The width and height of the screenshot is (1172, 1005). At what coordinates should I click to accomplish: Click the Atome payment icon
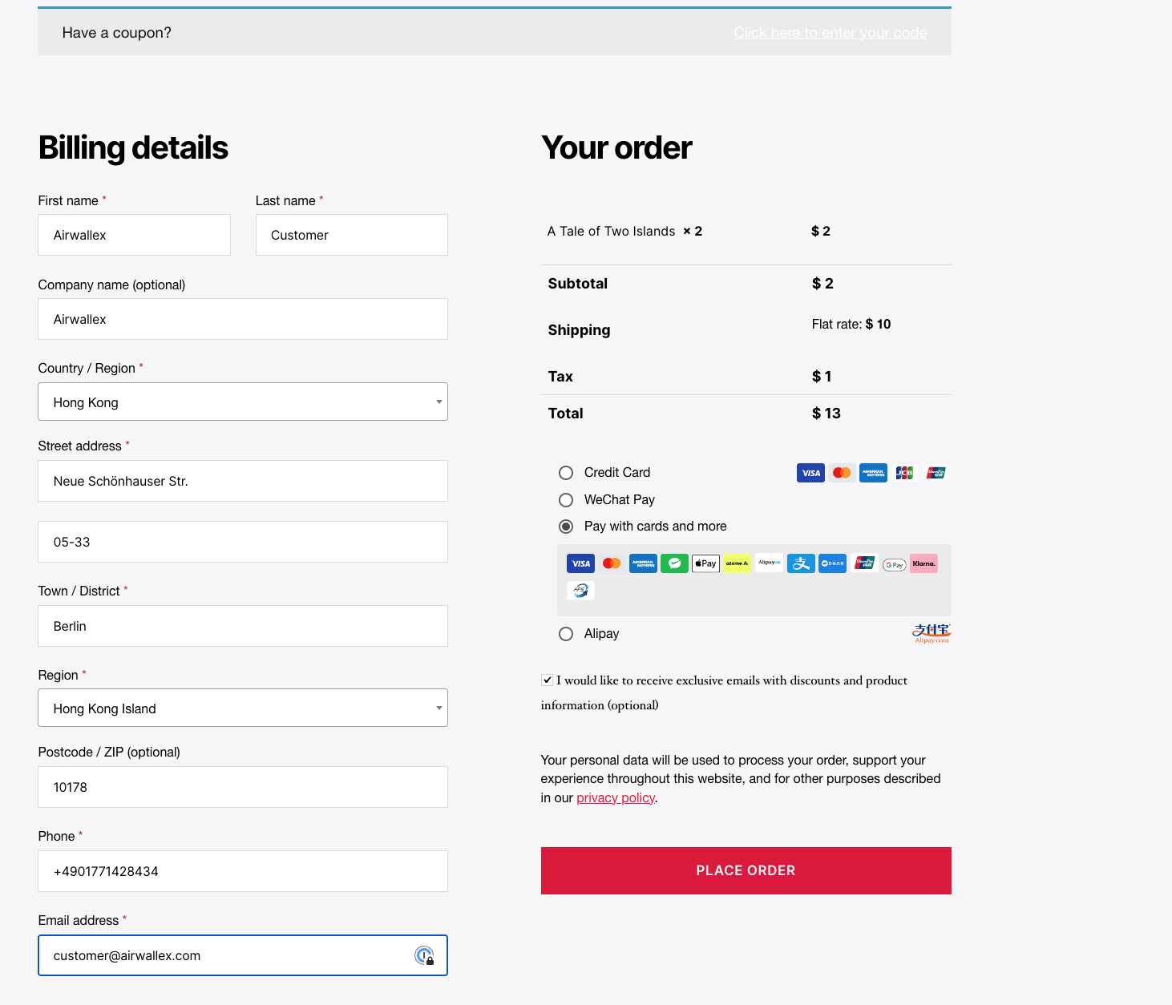coord(737,563)
